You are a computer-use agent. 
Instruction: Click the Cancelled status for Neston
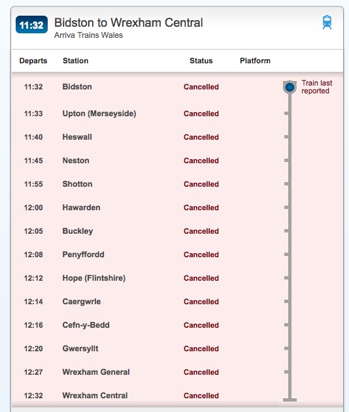tap(201, 161)
